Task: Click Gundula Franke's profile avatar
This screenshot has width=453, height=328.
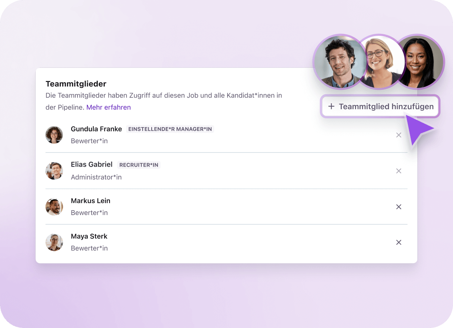Action: click(x=54, y=135)
